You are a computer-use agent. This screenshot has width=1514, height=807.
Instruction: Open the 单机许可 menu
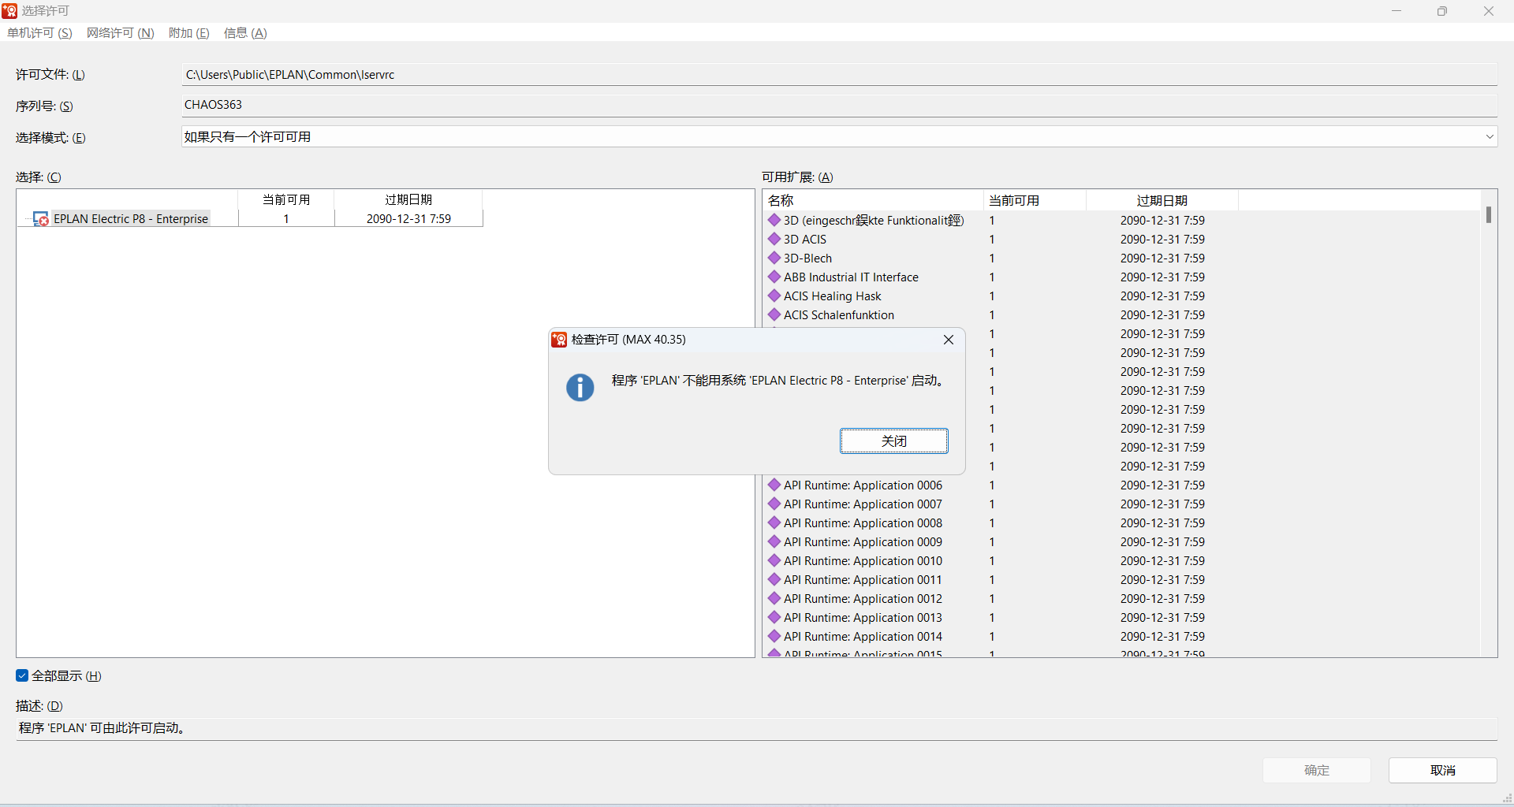[x=39, y=33]
